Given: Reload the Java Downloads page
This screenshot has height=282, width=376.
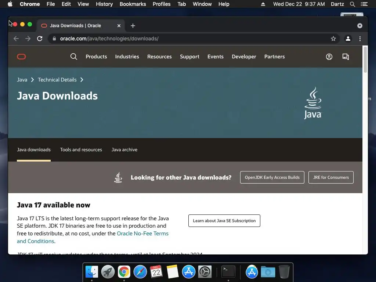Looking at the screenshot, I should pyautogui.click(x=40, y=39).
